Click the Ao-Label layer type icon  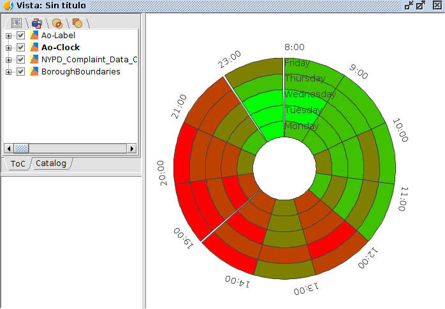pos(34,36)
